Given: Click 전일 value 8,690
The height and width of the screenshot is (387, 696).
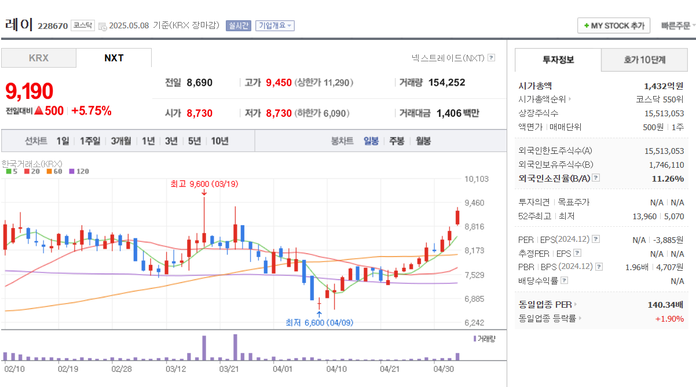Looking at the screenshot, I should pyautogui.click(x=200, y=83).
